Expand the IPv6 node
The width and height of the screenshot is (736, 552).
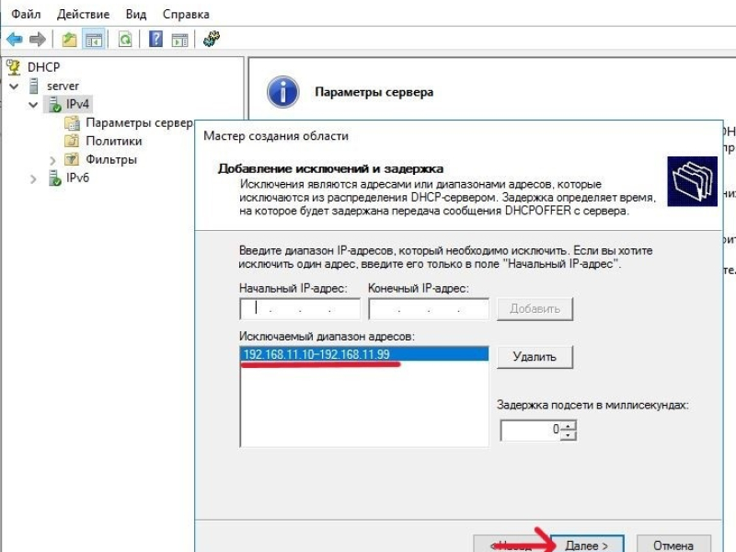tap(33, 178)
